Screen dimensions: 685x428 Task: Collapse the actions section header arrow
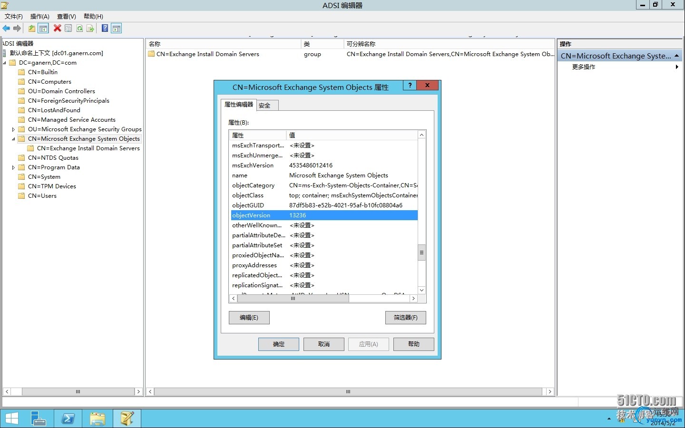click(676, 56)
